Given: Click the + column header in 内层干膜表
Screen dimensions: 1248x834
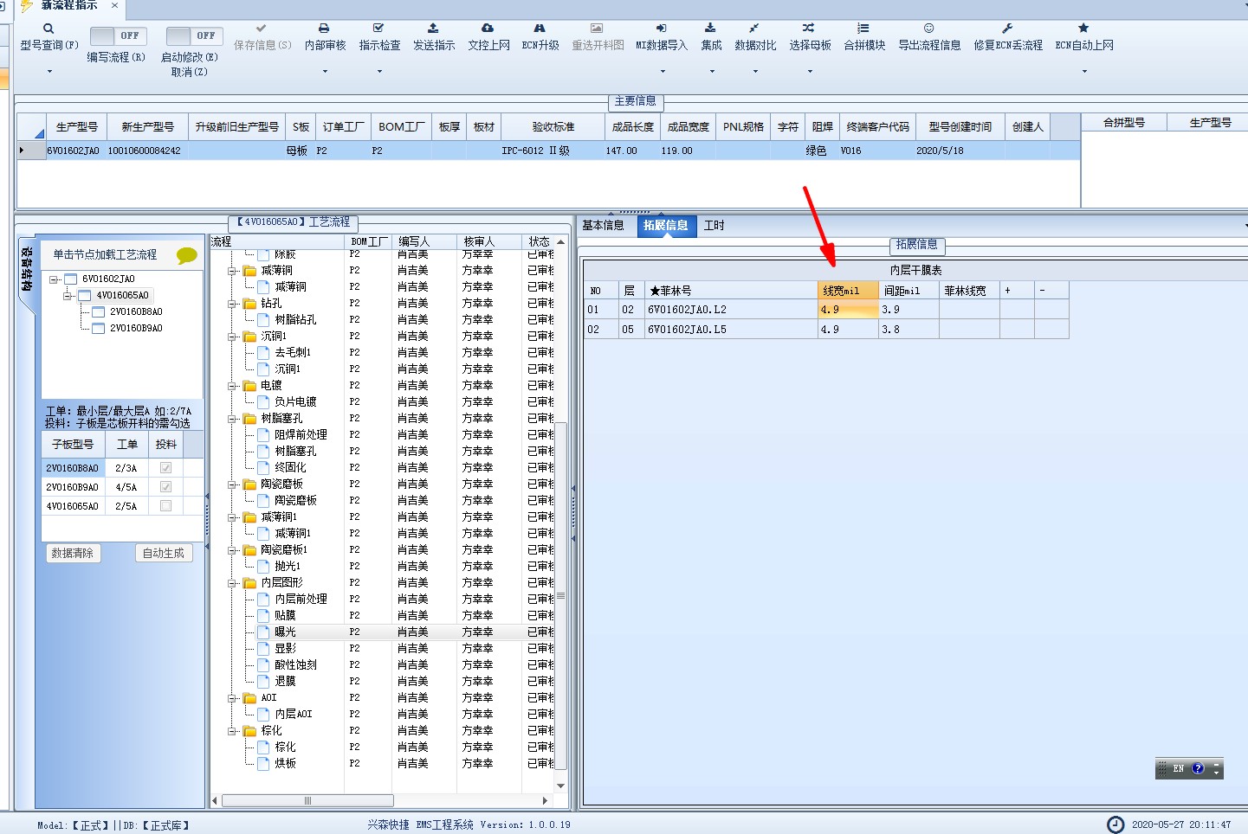Looking at the screenshot, I should tap(1017, 291).
